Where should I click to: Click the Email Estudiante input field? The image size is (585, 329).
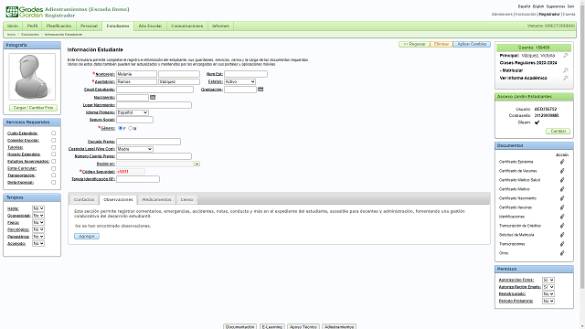[154, 90]
